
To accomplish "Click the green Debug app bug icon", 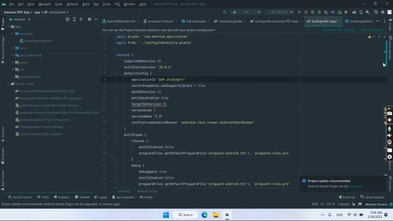I will point(319,12).
